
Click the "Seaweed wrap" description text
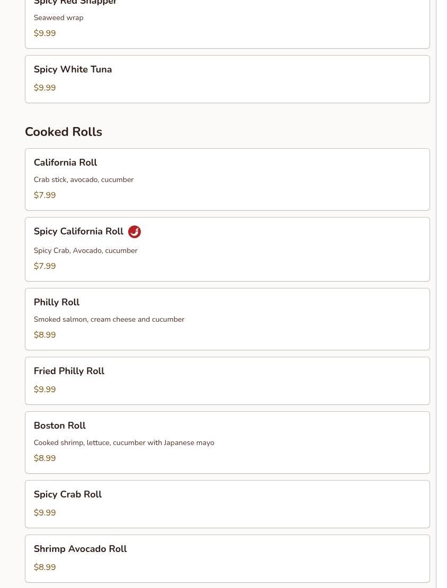click(x=58, y=18)
